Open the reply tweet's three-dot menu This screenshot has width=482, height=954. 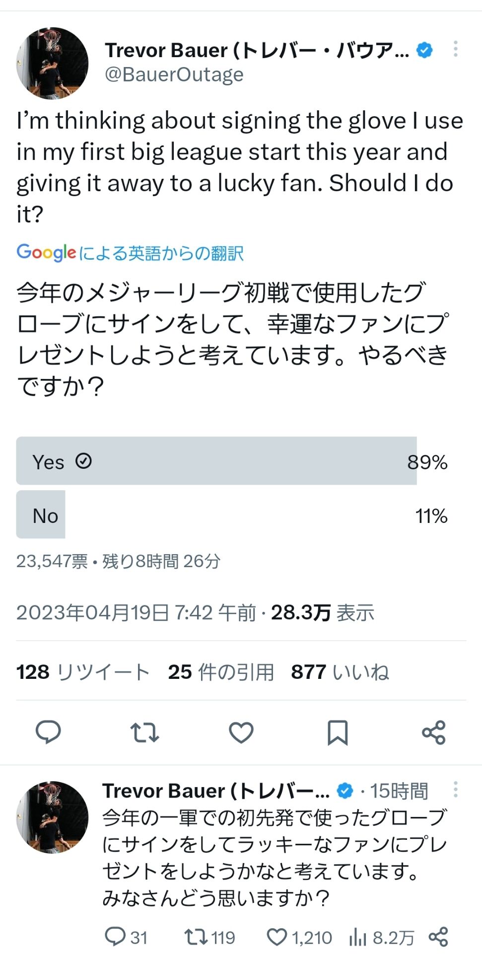click(x=455, y=790)
